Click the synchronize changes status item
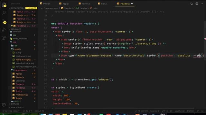Viewport: 206px width, 115px height. (x=27, y=111)
